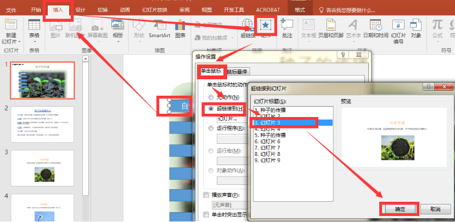Click the 超链接 (Hyperlink) globe icon
455x222 pixels.
(x=248, y=25)
